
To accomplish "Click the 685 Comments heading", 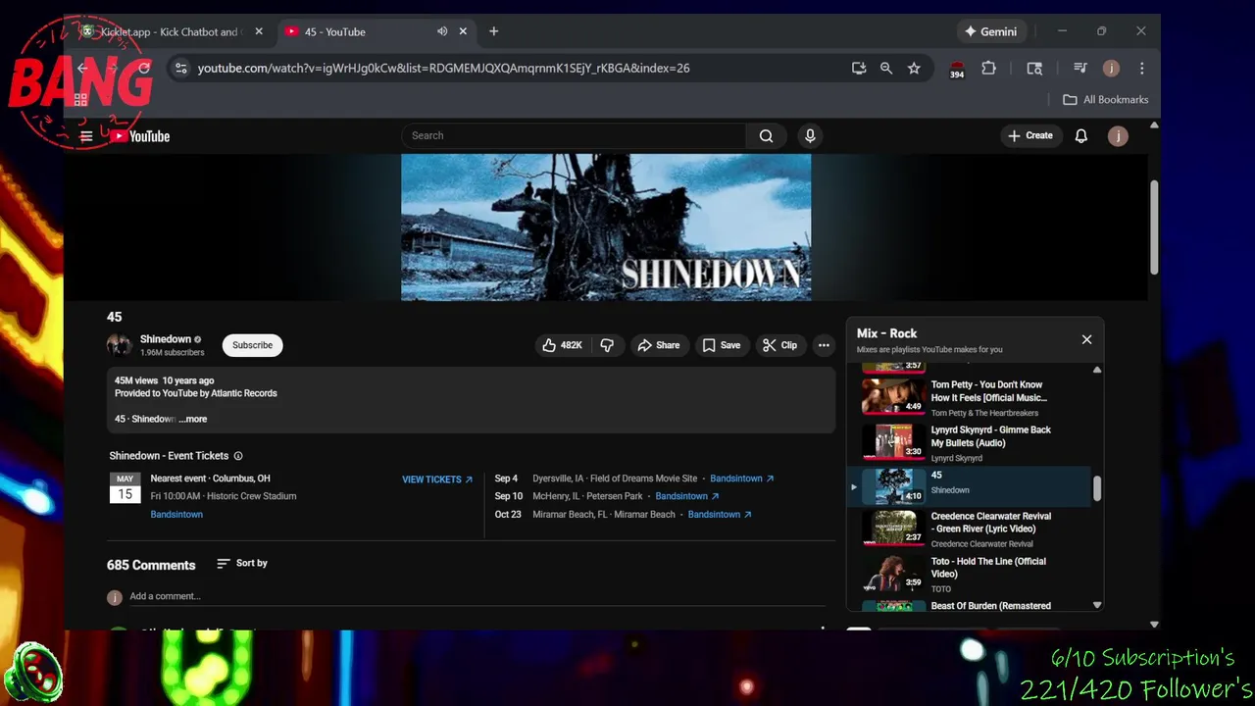I will point(151,565).
